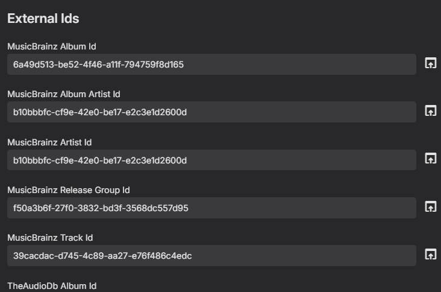Click the MusicBrainz Album Id label
Viewport: 441px width, 292px height.
pyautogui.click(x=52, y=46)
